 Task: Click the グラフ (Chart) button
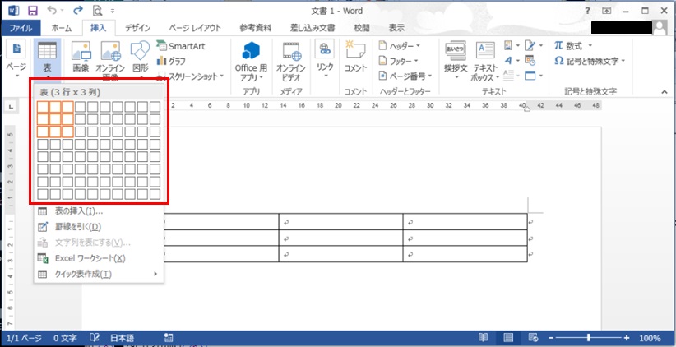point(172,61)
